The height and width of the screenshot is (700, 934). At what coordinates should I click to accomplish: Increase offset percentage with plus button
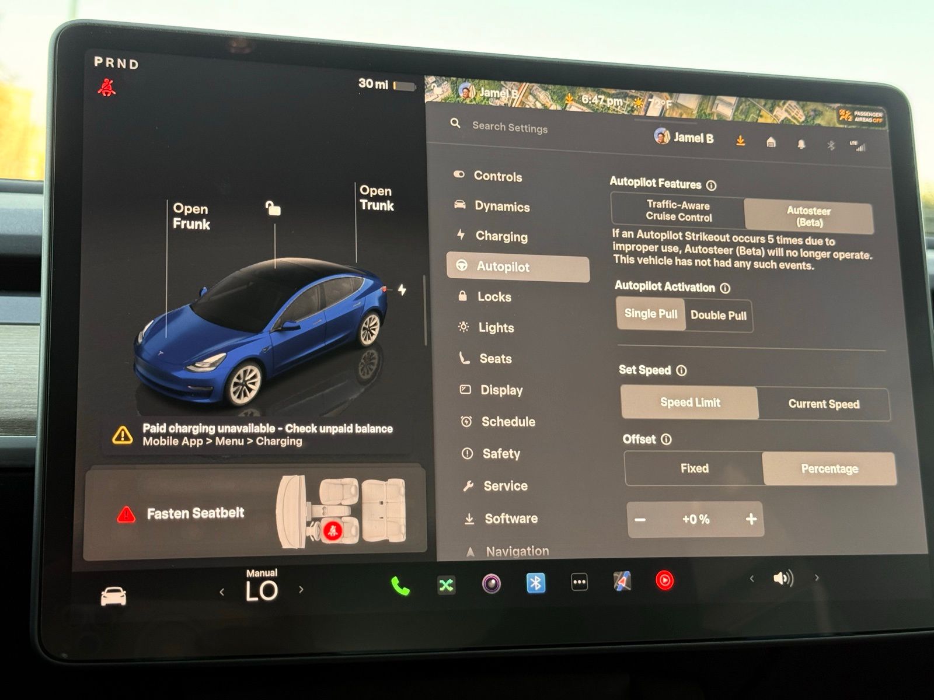tap(751, 519)
